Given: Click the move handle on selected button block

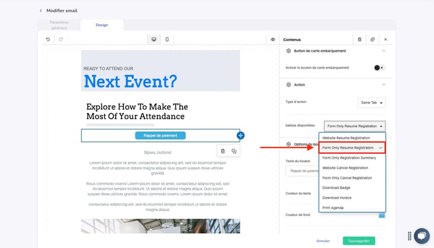Looking at the screenshot, I should point(240,135).
